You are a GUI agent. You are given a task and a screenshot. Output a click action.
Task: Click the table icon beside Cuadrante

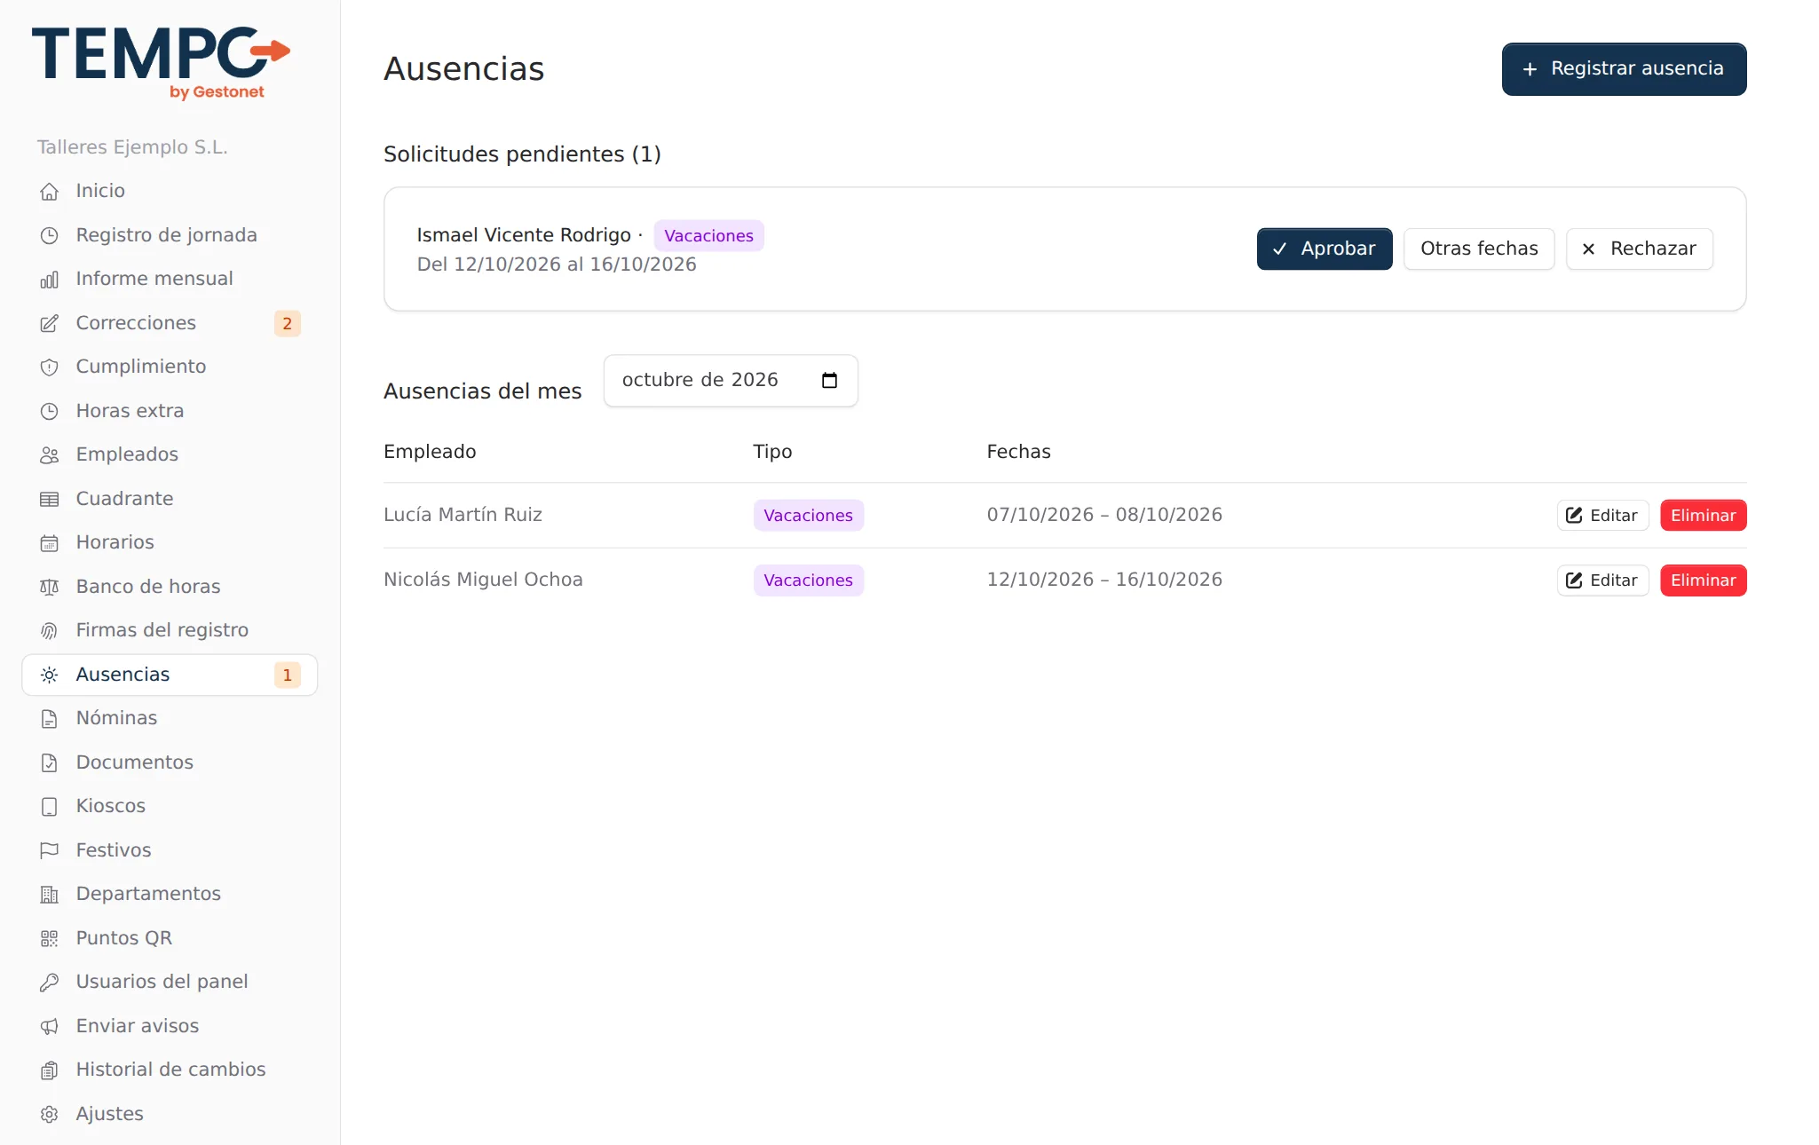pos(50,499)
